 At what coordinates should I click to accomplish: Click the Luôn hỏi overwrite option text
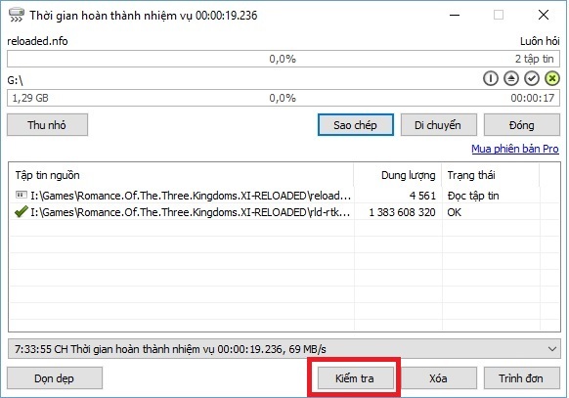[540, 41]
